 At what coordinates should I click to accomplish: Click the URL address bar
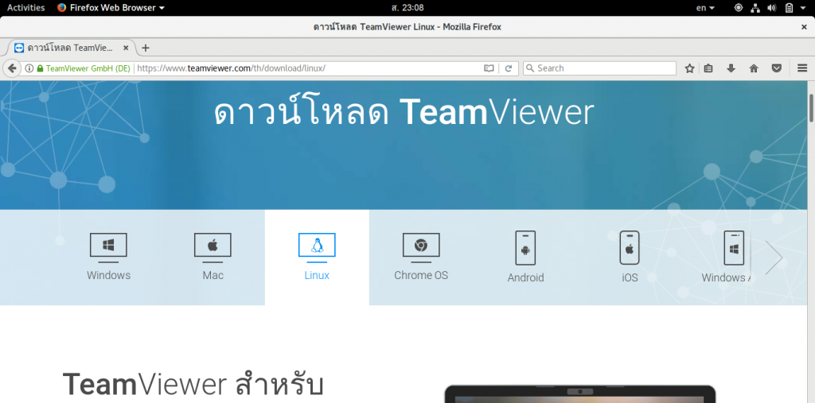point(309,68)
